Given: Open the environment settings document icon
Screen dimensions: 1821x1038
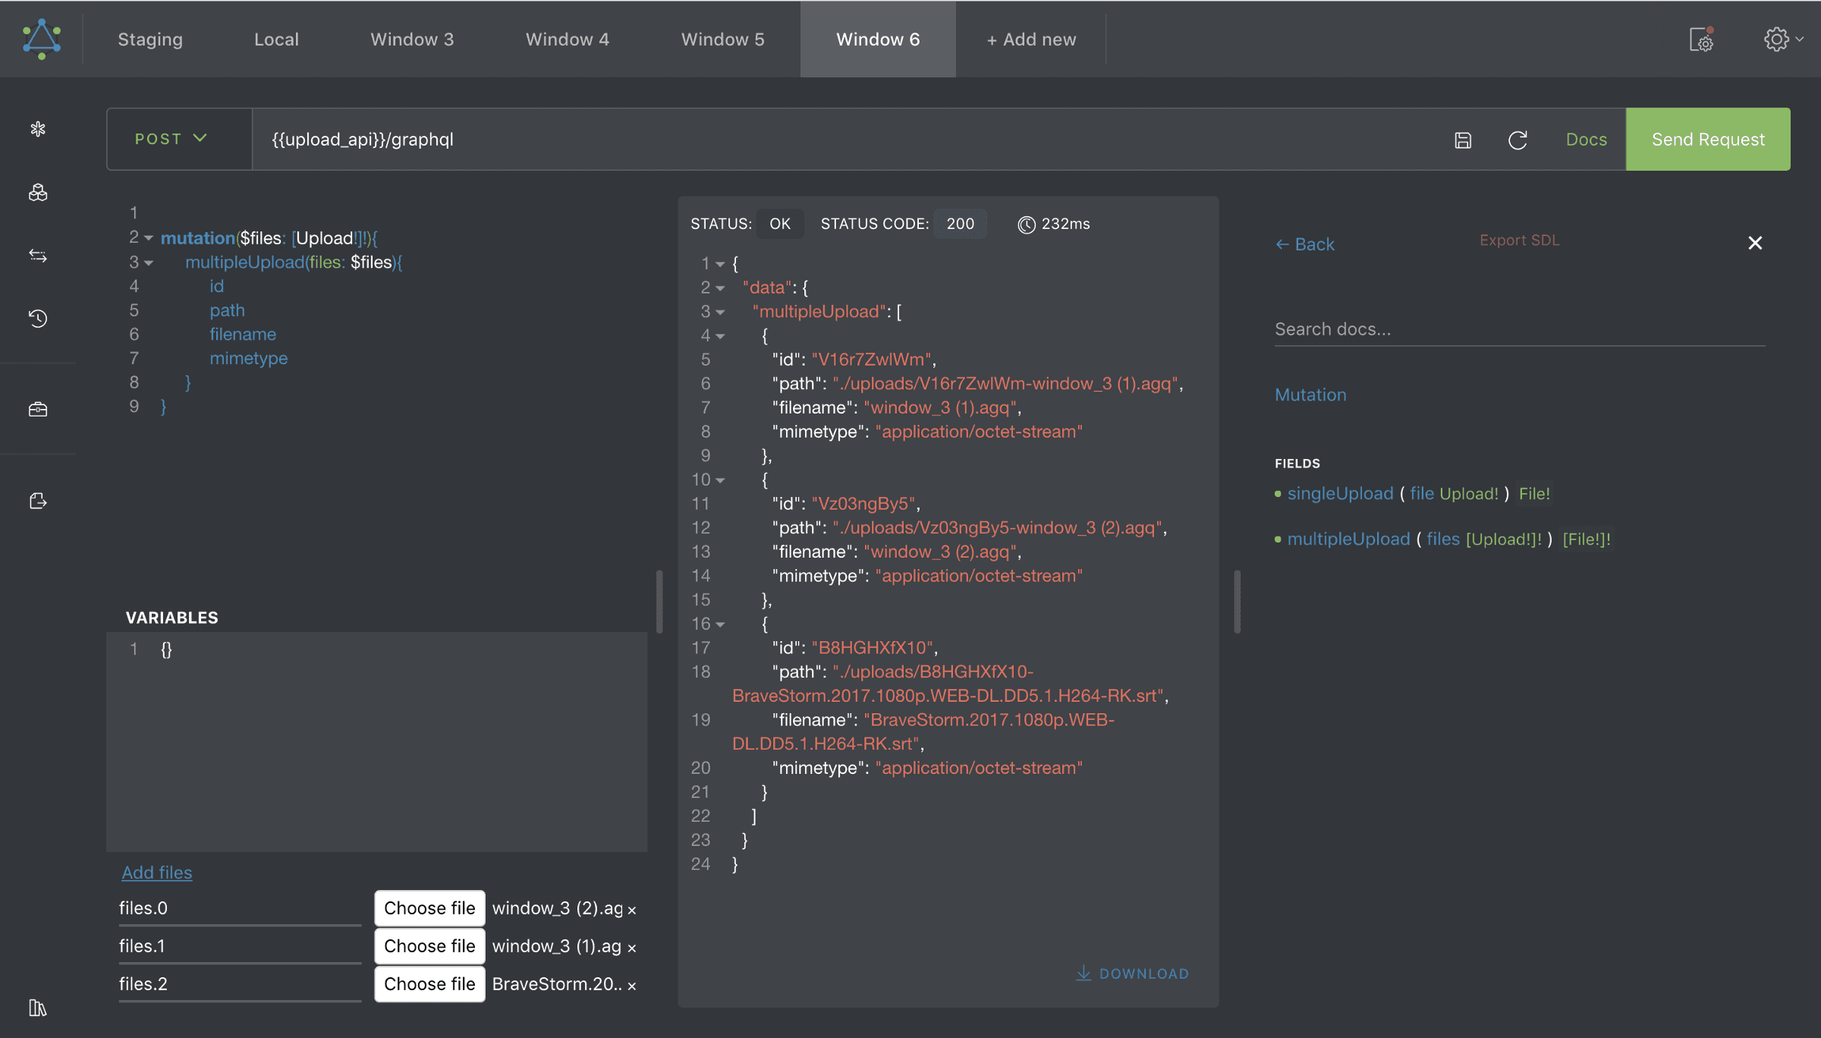Looking at the screenshot, I should pyautogui.click(x=1700, y=39).
